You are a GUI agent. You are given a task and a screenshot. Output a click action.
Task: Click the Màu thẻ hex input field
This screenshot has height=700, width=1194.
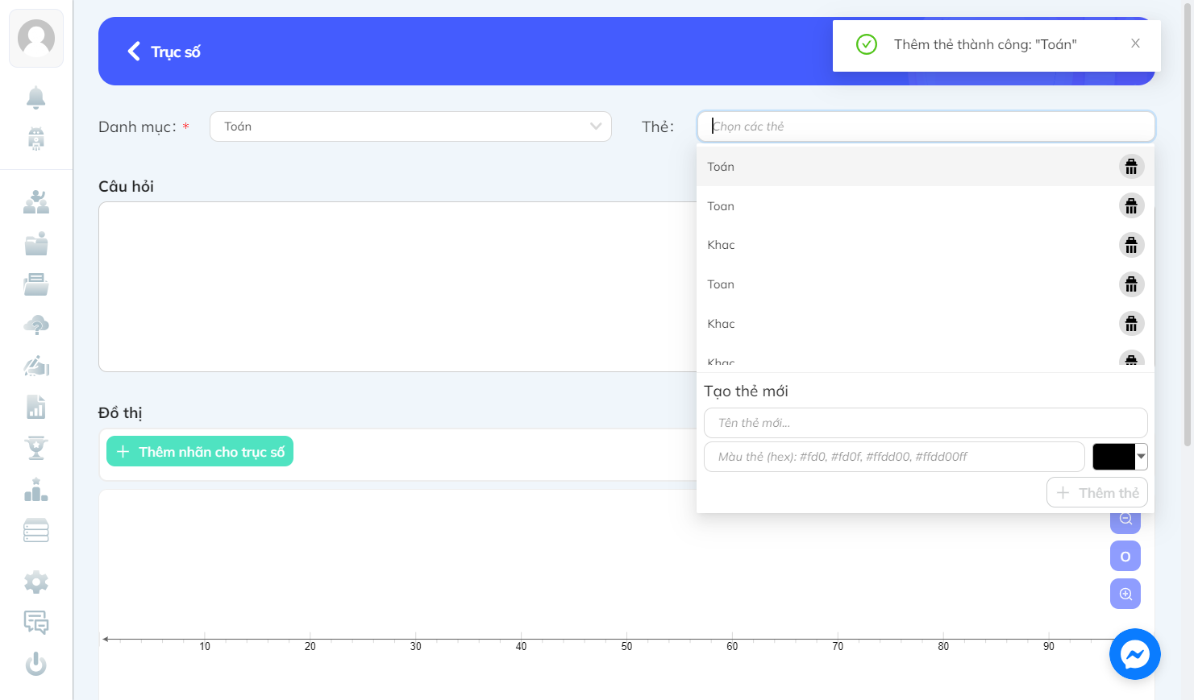coord(894,457)
